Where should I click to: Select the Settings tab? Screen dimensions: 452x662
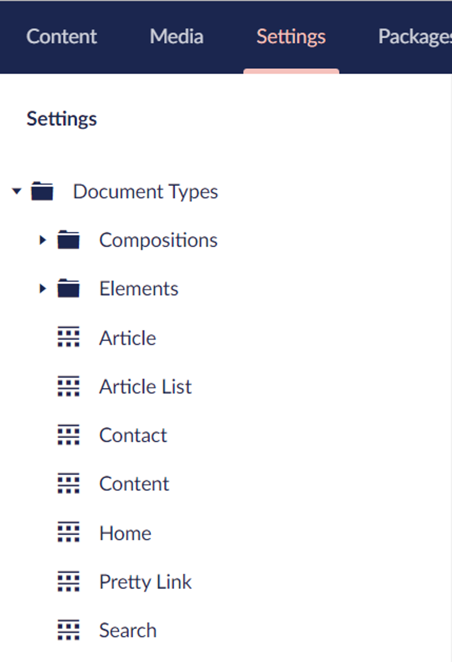point(291,36)
